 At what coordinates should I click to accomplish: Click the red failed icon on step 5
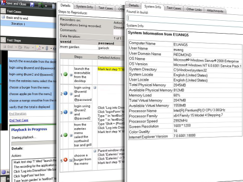click(65, 160)
